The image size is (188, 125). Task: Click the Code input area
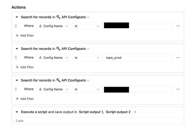point(98,121)
